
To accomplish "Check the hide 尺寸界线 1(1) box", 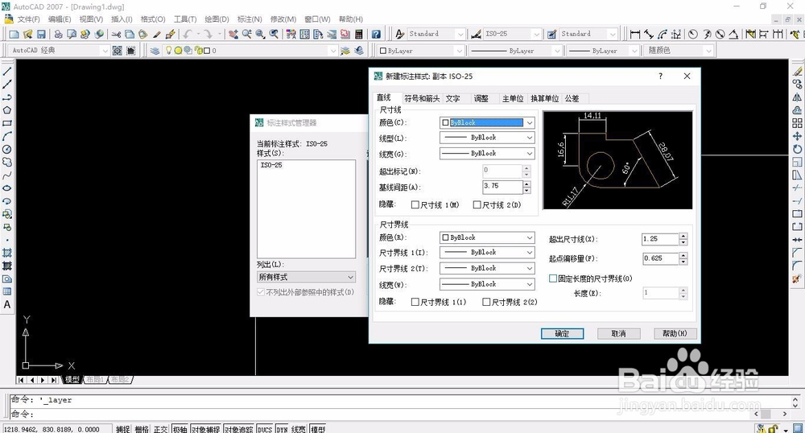I will click(415, 302).
